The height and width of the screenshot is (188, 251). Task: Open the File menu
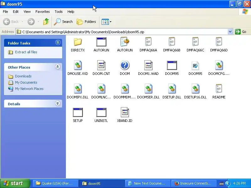pos(5,12)
